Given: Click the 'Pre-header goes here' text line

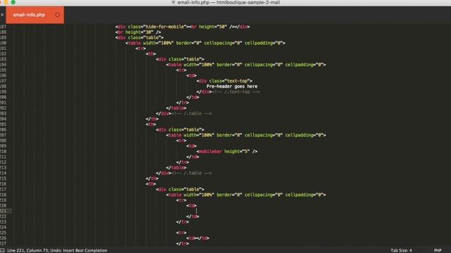Looking at the screenshot, I should click(232, 86).
